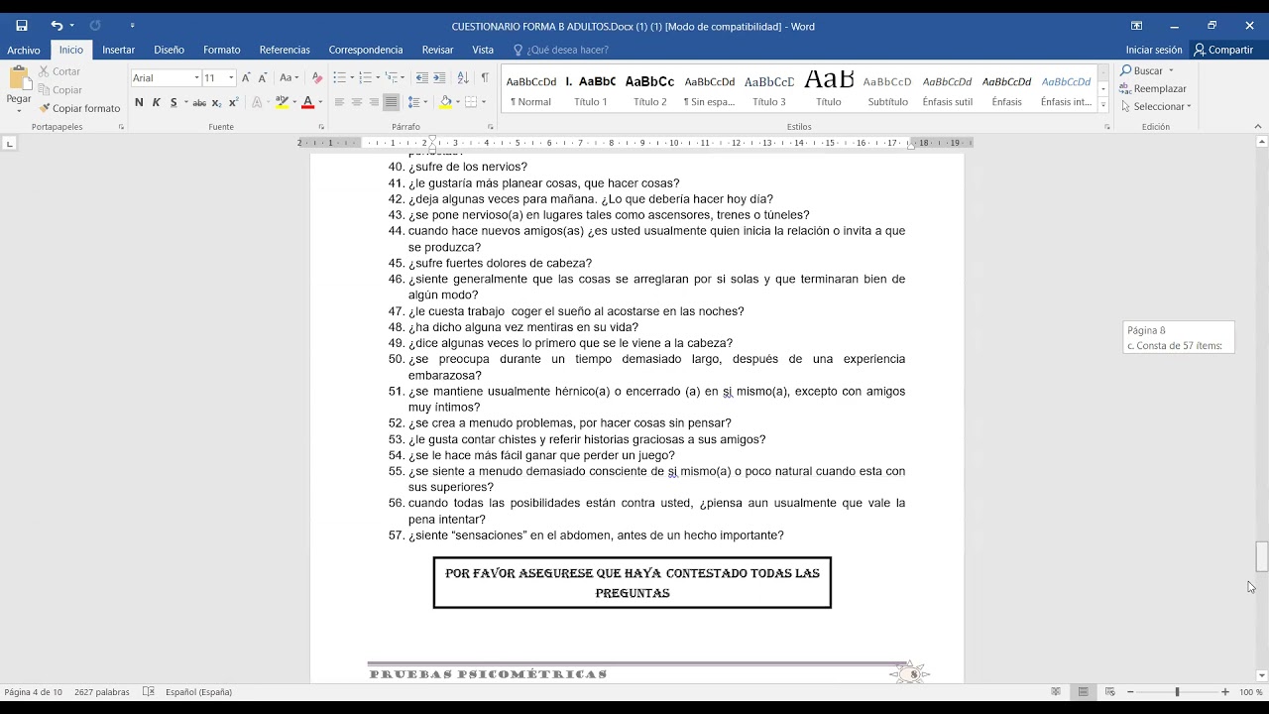Align text left
Viewport: 1269px width, 714px height.
coord(339,102)
